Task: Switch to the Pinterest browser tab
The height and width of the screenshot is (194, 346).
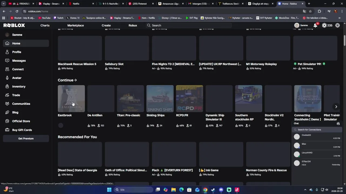Action: pyautogui.click(x=141, y=4)
